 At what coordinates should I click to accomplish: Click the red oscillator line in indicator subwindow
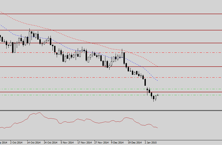(79, 120)
